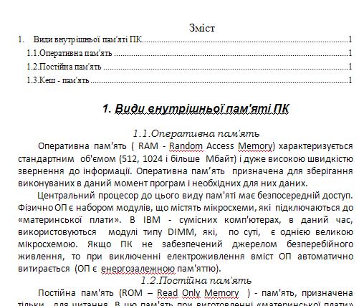The height and width of the screenshot is (306, 364).
Task: Click the number '1024' in first paragraph
Action: (x=153, y=159)
